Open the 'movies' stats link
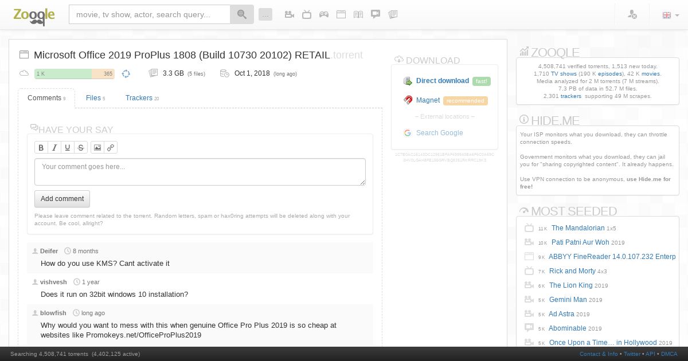 tap(651, 74)
